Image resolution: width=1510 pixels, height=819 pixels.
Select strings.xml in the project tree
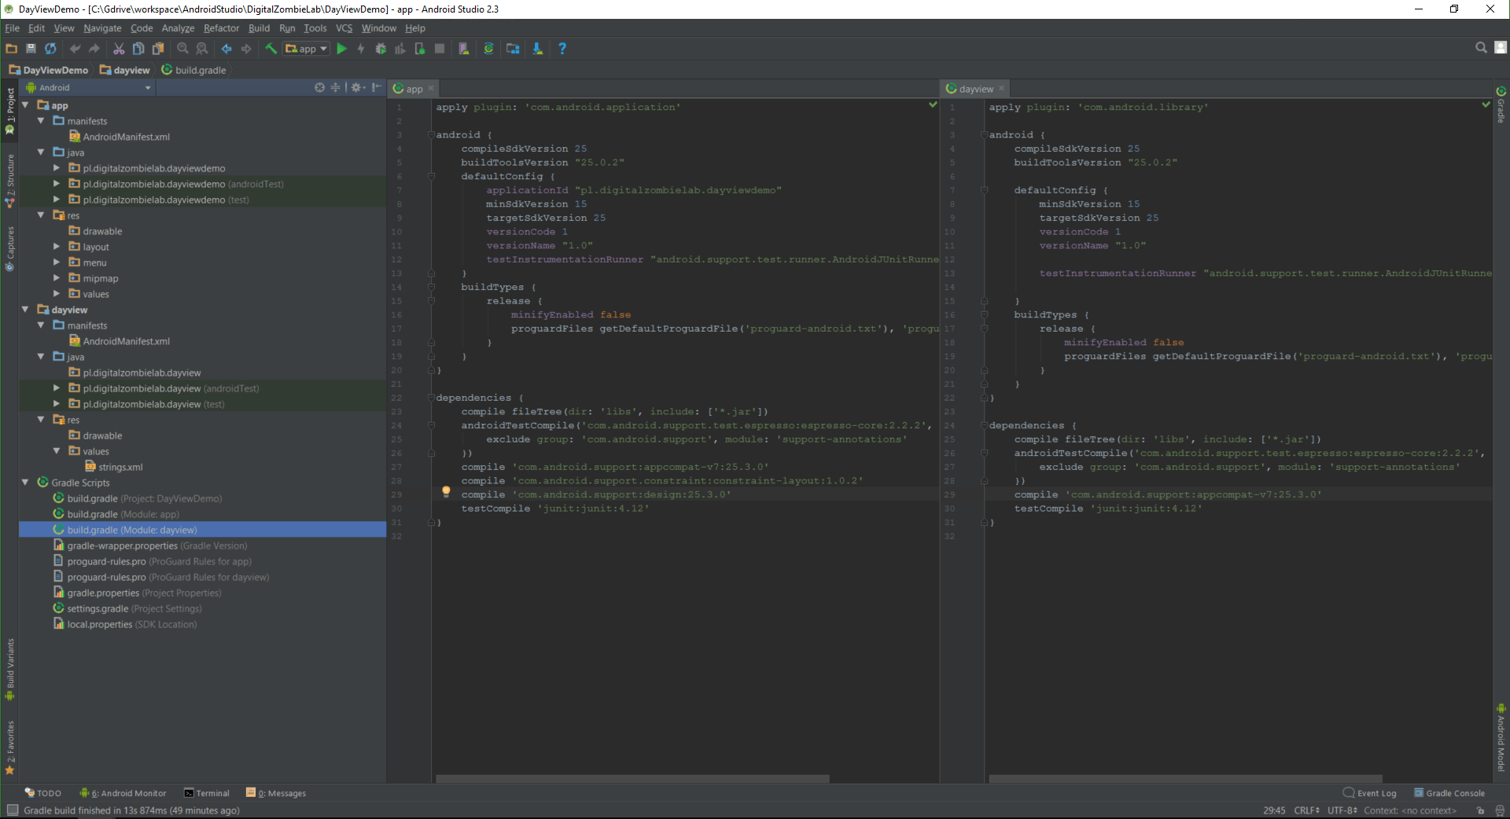pyautogui.click(x=113, y=467)
